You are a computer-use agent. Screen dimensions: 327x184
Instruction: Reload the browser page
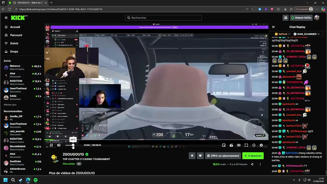9,9
